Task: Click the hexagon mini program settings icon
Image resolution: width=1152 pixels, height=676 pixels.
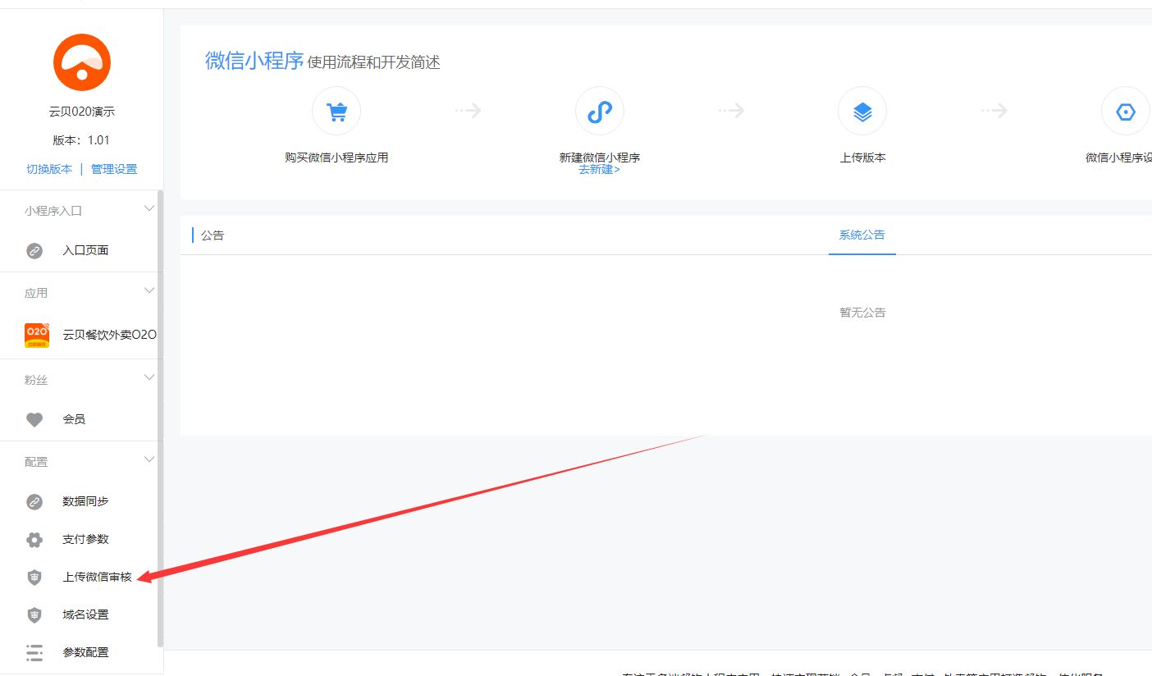Action: tap(1126, 111)
